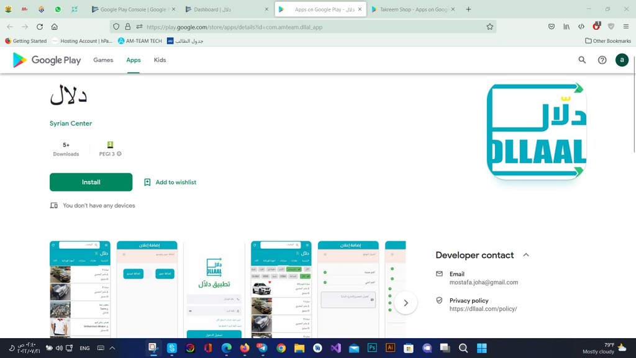Open Chrome from the taskbar

pos(281,348)
